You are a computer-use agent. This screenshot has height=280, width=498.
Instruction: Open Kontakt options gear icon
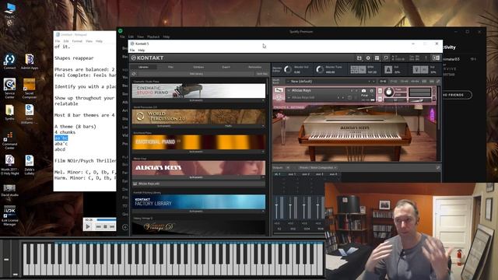tap(368, 58)
